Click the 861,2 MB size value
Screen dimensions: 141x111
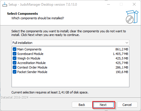122,49
